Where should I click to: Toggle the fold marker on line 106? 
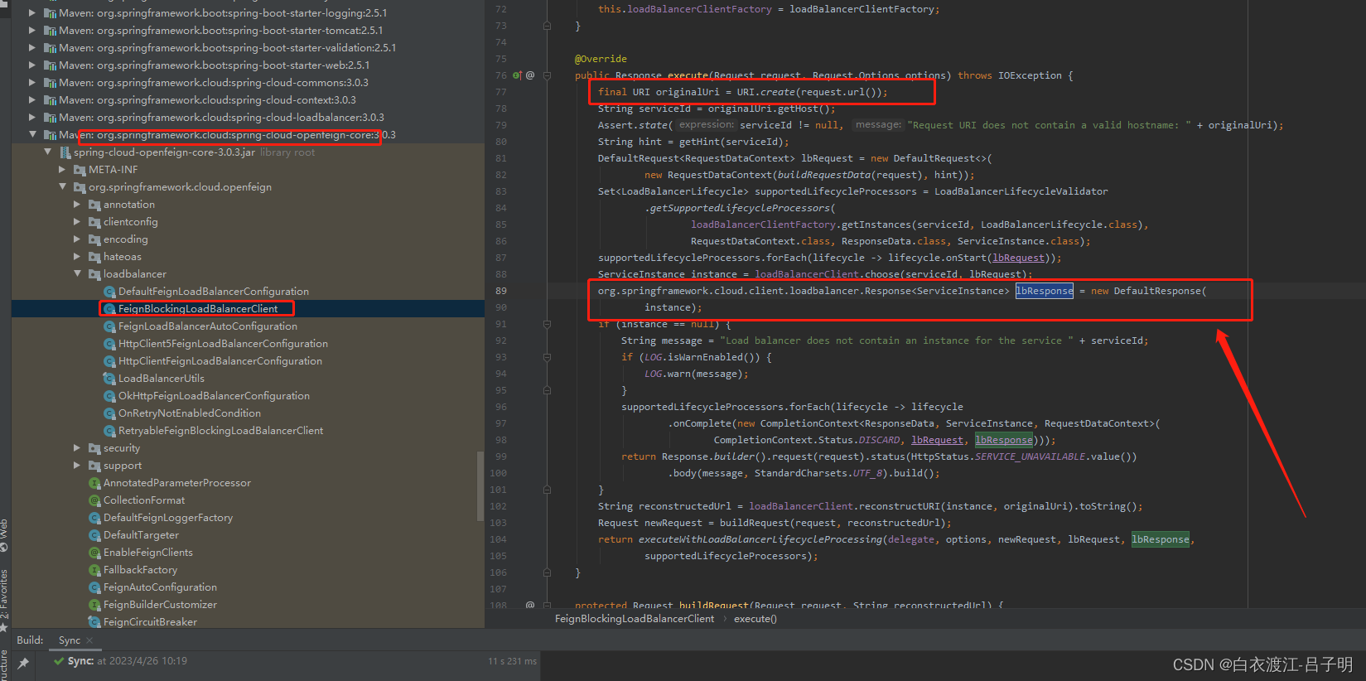(x=547, y=572)
